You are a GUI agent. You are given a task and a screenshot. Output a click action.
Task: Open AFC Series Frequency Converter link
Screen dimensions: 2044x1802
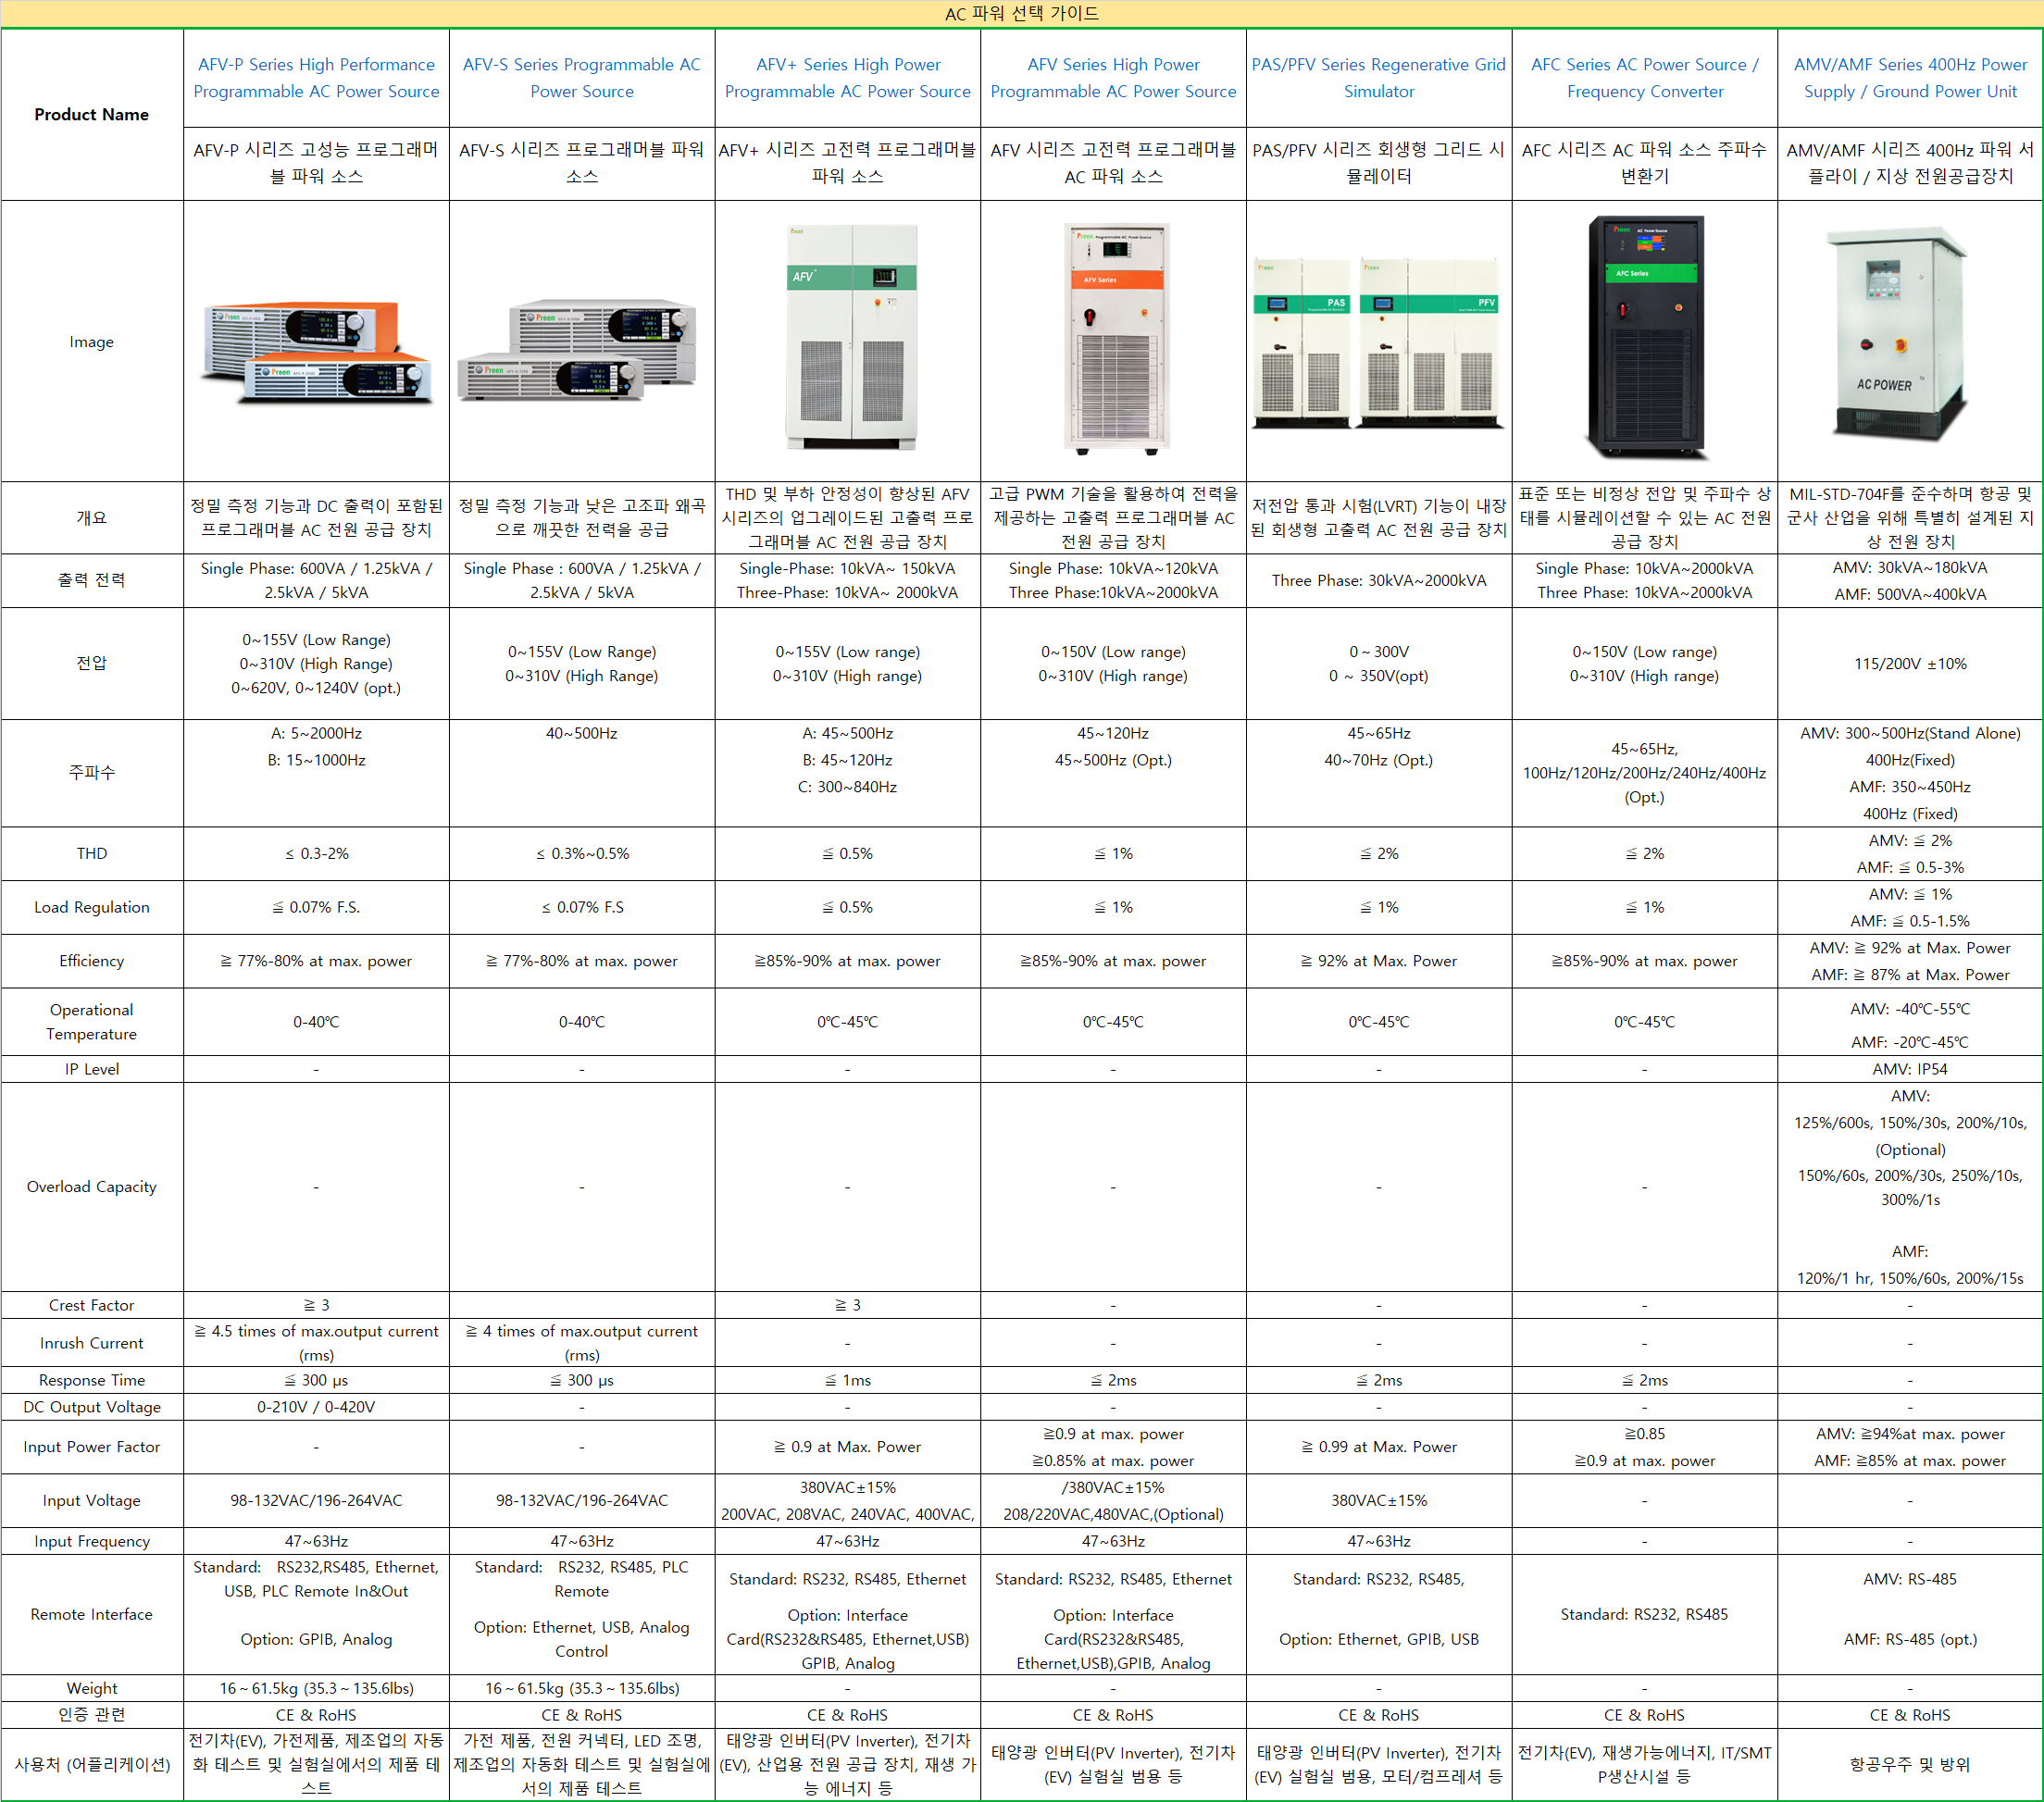[1644, 78]
